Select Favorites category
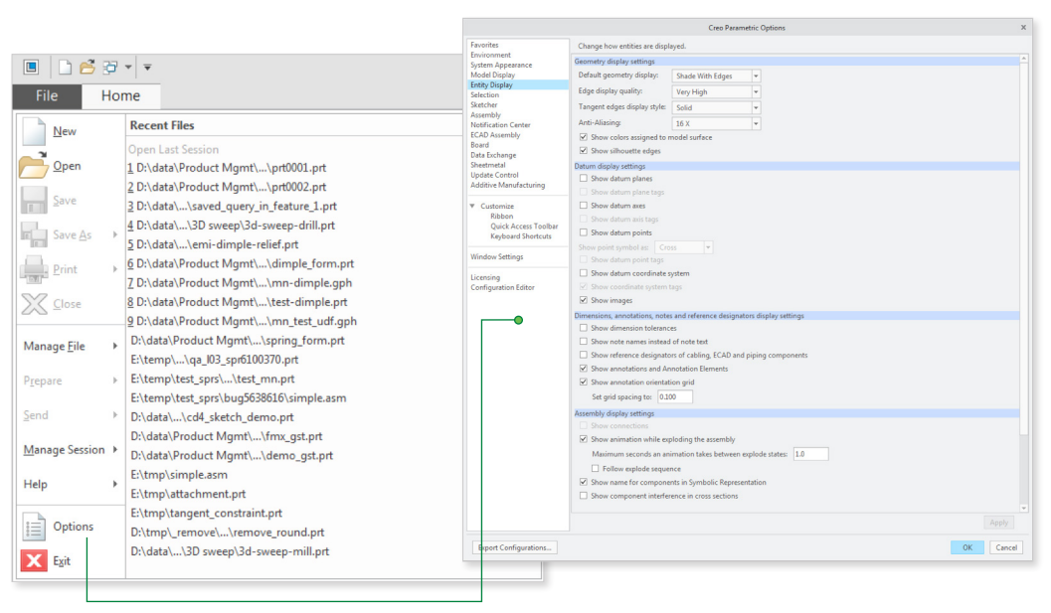The image size is (1051, 613). (x=484, y=45)
